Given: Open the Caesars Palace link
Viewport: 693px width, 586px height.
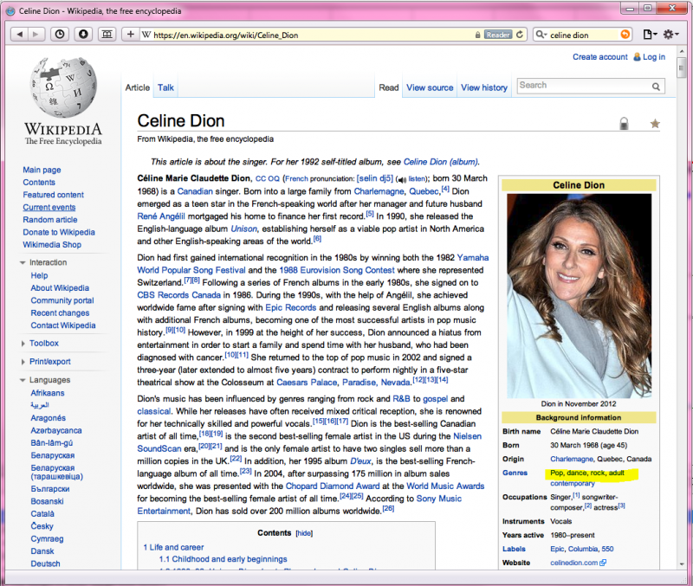Looking at the screenshot, I should pos(307,383).
